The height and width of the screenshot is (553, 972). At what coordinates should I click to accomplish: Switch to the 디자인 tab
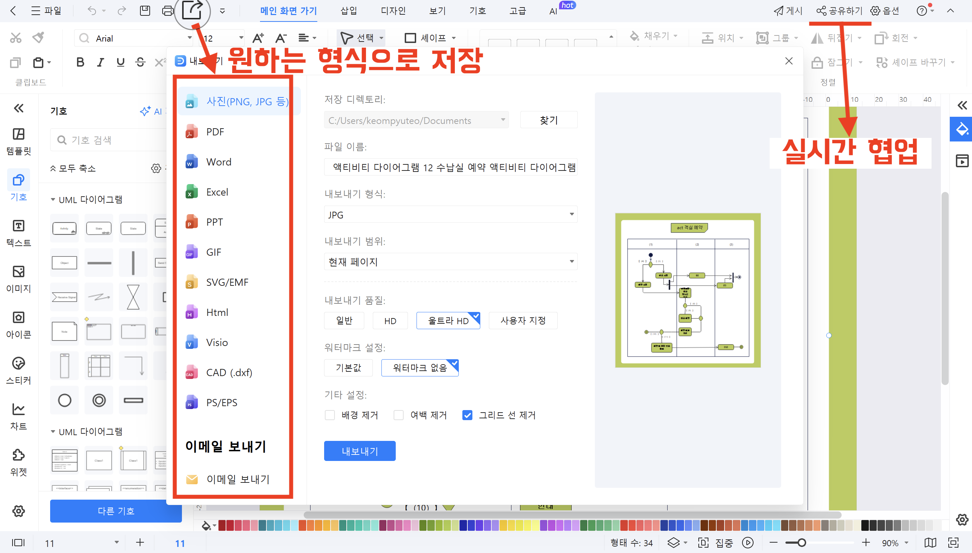[393, 11]
